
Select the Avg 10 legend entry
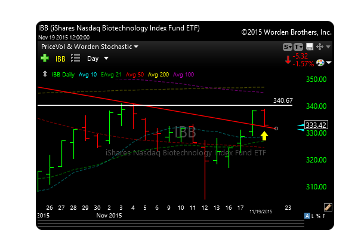[88, 75]
